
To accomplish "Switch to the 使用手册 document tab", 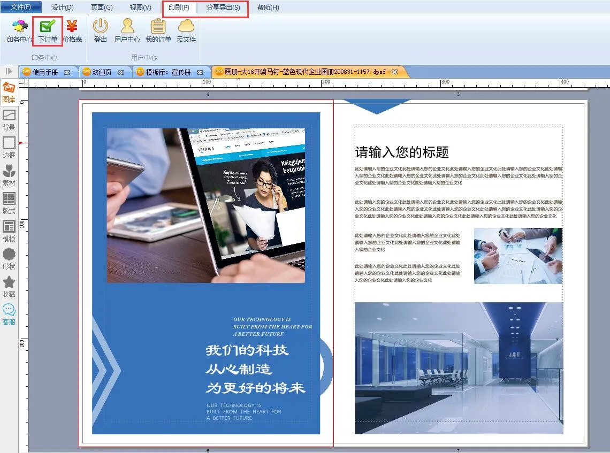I will [45, 72].
